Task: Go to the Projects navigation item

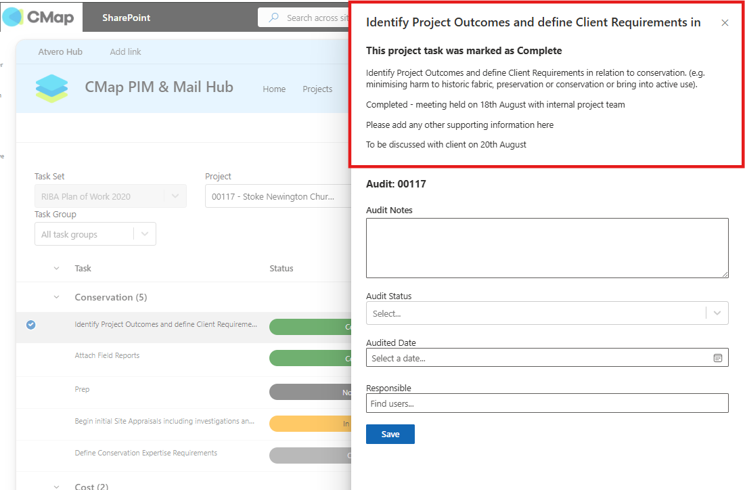Action: coord(317,89)
